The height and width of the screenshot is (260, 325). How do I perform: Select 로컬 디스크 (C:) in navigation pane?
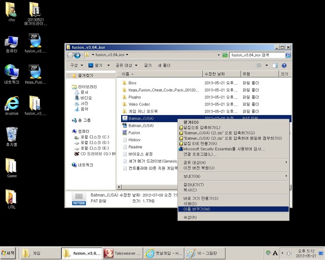tap(92, 137)
